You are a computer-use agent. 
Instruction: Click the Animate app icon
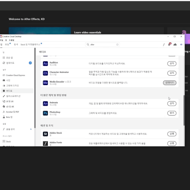coord(45,103)
